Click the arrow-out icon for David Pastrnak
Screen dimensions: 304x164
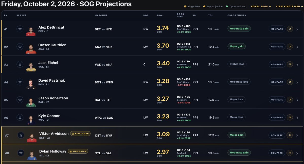290,82
